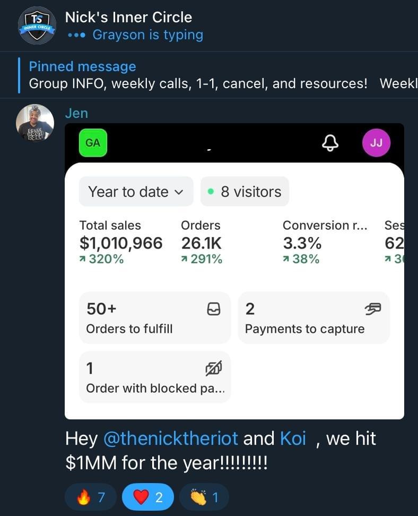Viewport: 418px width, 516px height.
Task: Toggle the fire emoji reaction
Action: [91, 497]
